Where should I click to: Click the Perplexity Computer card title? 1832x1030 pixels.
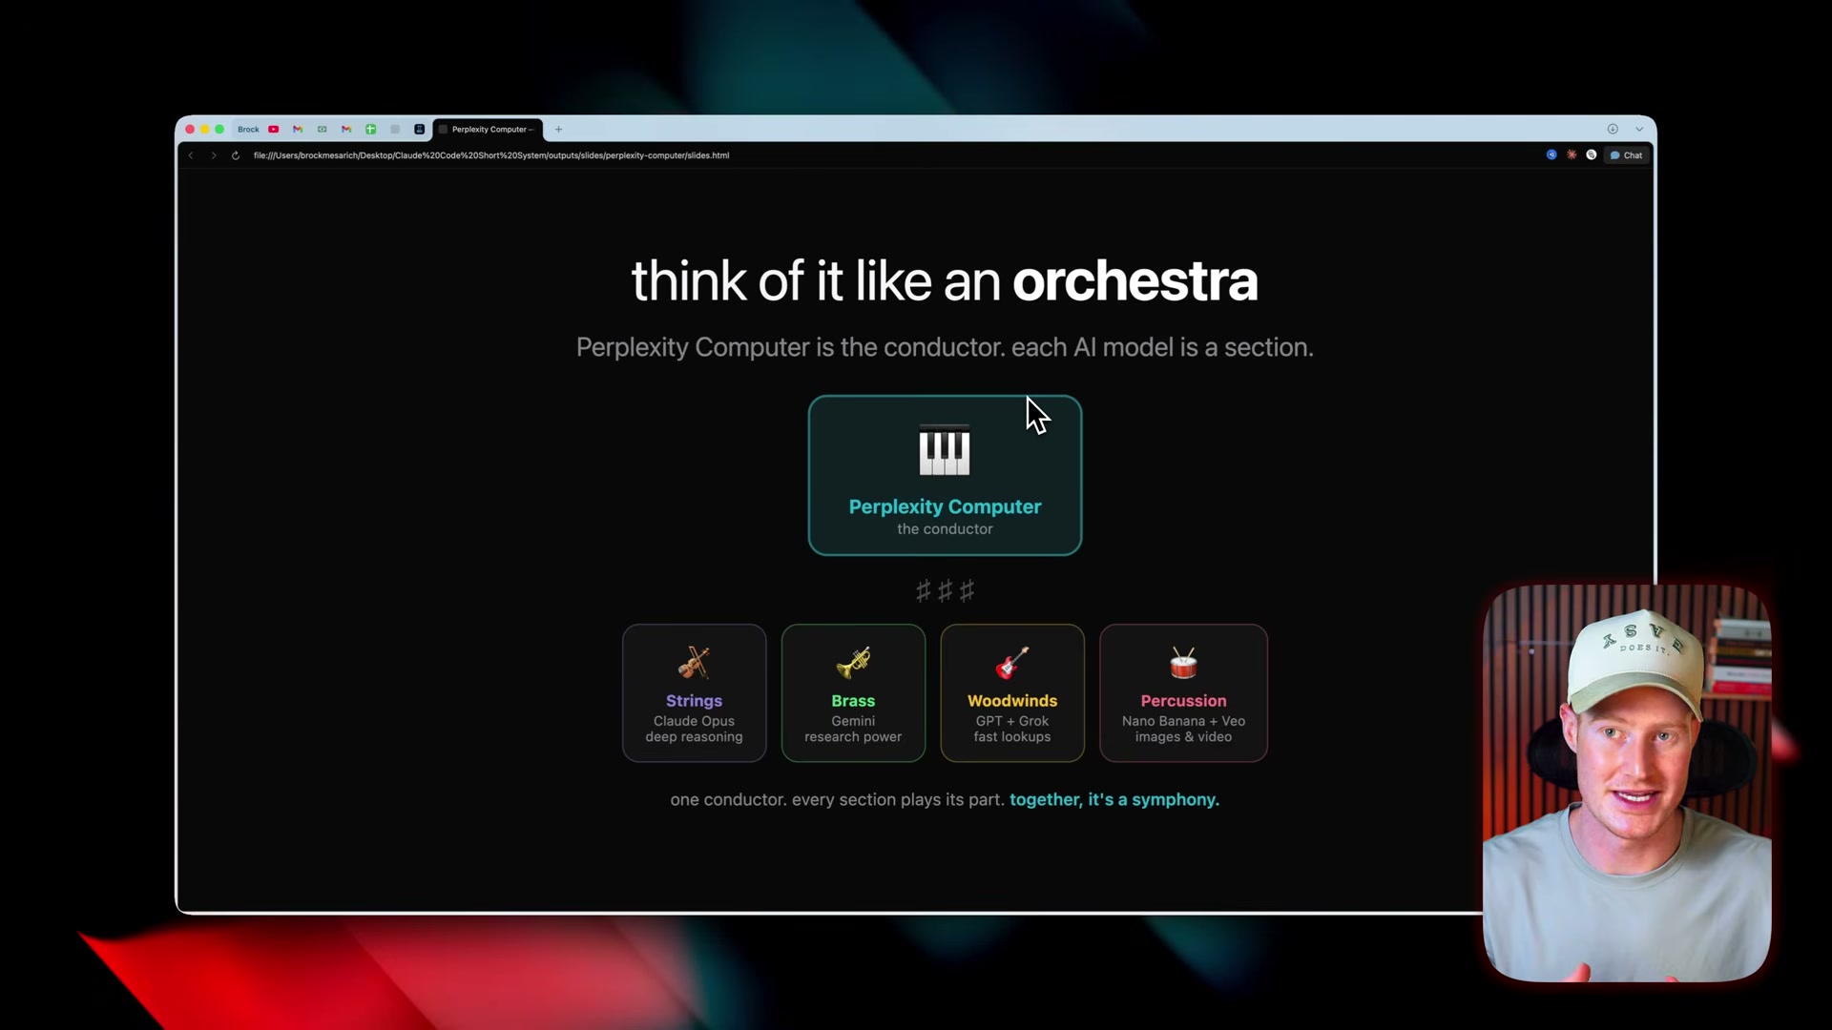(x=945, y=506)
